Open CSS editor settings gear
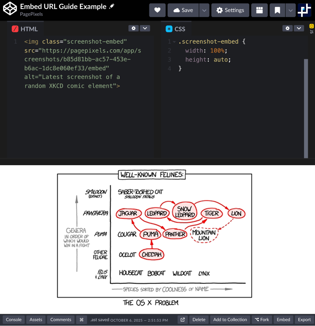This screenshot has height=326, width=315. pyautogui.click(x=287, y=28)
